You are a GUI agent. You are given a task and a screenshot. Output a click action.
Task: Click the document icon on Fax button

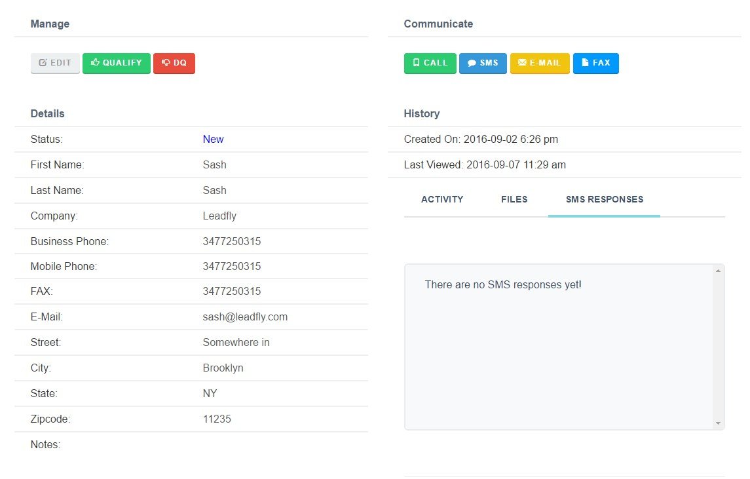click(584, 63)
